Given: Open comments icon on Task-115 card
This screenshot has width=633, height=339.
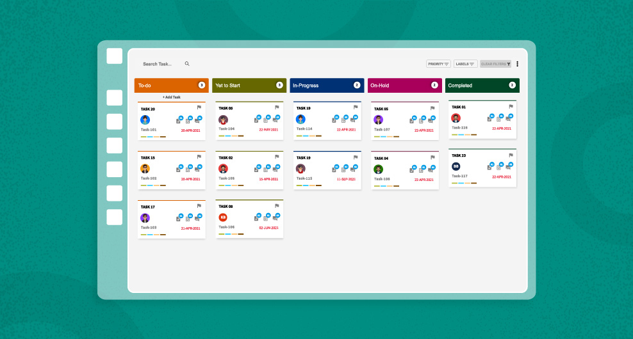Looking at the screenshot, I should (354, 169).
